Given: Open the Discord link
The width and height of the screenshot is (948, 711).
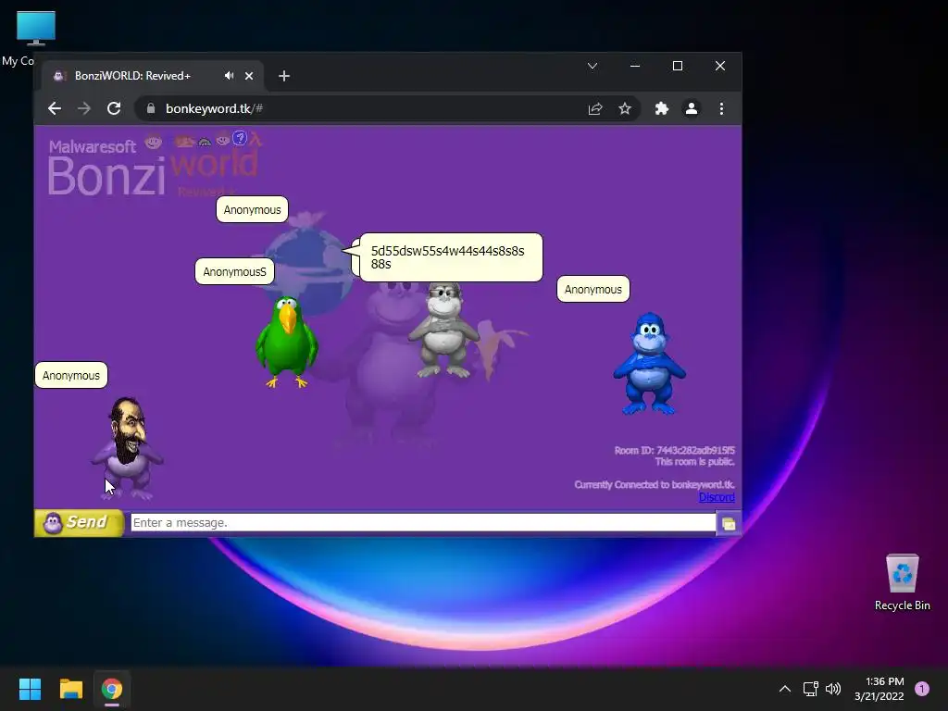Looking at the screenshot, I should (717, 497).
